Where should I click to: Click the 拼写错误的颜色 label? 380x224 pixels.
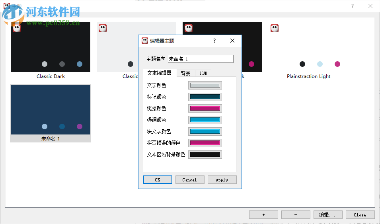click(164, 143)
